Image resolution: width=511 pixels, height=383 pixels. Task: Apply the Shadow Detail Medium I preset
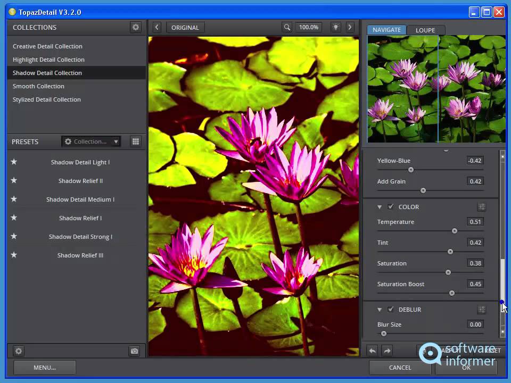[80, 199]
